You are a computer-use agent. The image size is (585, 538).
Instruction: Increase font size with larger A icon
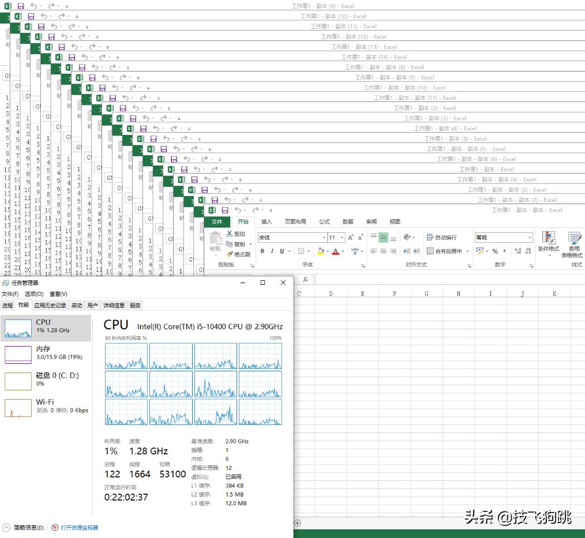351,238
